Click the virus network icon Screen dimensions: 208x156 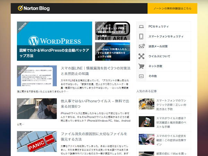click(x=141, y=56)
